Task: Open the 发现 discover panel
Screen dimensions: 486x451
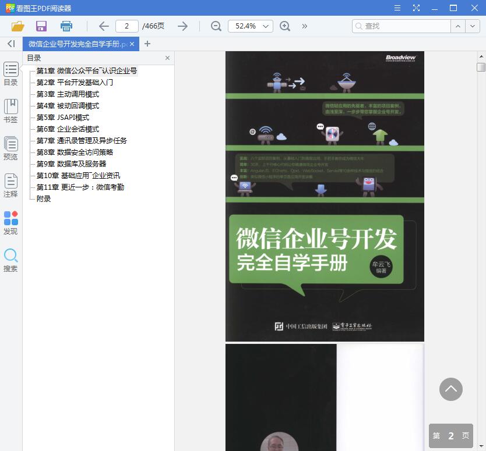Action: coord(10,222)
